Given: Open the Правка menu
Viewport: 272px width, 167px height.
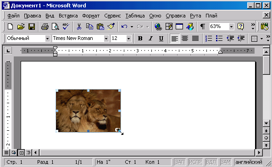Looking at the screenshot, I should pyautogui.click(x=33, y=16).
